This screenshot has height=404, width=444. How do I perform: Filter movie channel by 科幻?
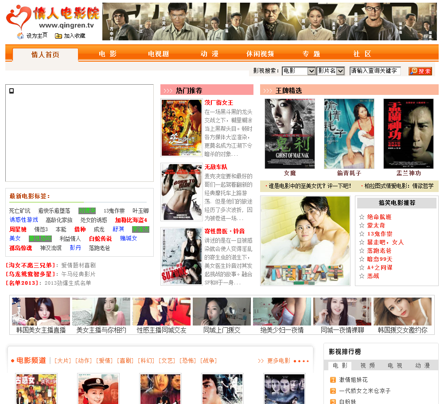click(x=146, y=361)
